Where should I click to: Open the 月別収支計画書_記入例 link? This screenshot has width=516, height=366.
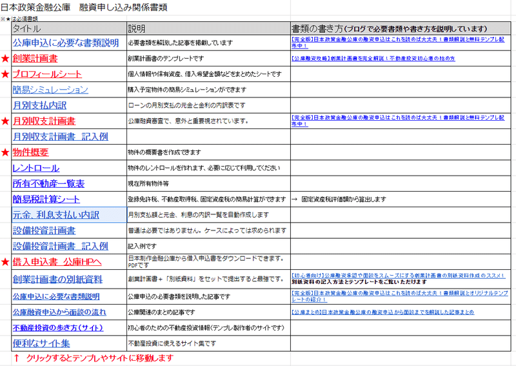click(60, 137)
